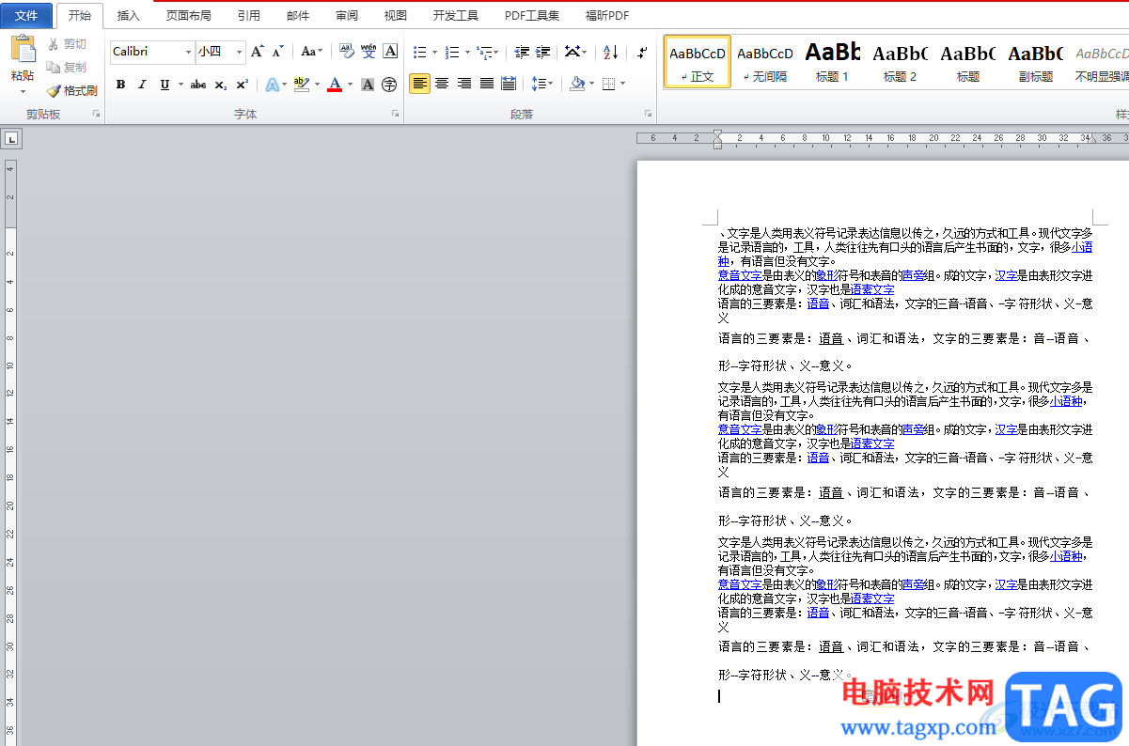Apply the subscript formatting icon
Image resolution: width=1129 pixels, height=746 pixels.
[220, 85]
